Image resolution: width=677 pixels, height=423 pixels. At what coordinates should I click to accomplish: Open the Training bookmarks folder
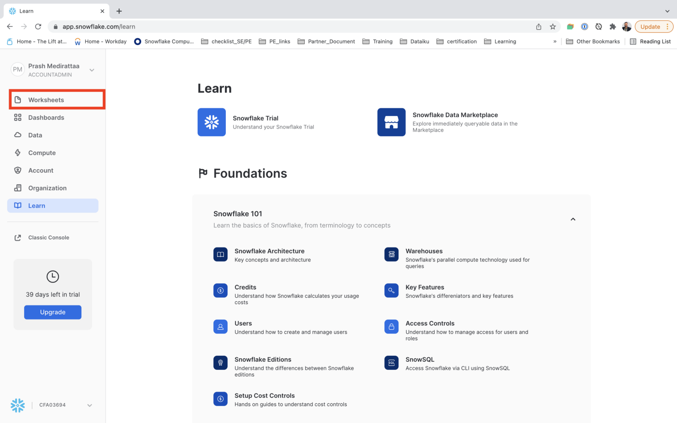point(377,42)
